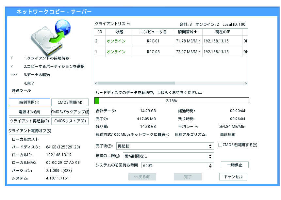Screen dimensions: 281x200
Task: Click the CMOS同期 button
Action: [x=70, y=102]
